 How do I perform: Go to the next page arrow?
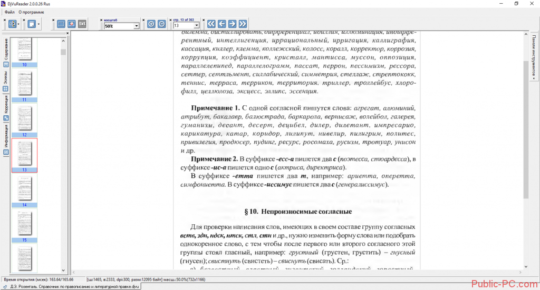click(x=233, y=24)
